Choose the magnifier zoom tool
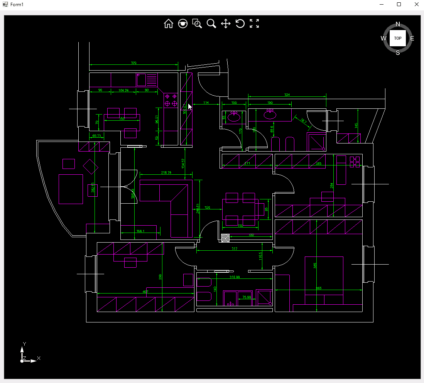Viewport: 424px width, 383px height. [211, 24]
